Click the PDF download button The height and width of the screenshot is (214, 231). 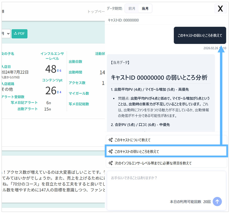coord(19,34)
